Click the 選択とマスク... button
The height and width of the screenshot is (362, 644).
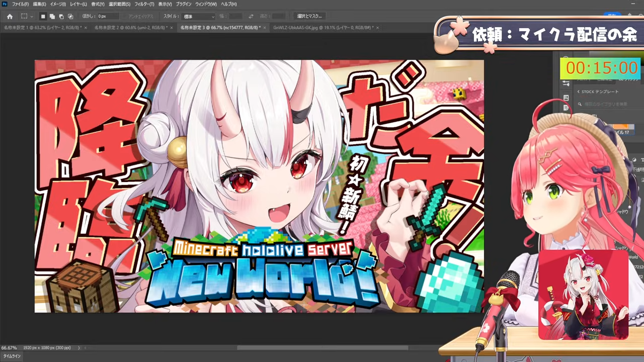click(308, 16)
